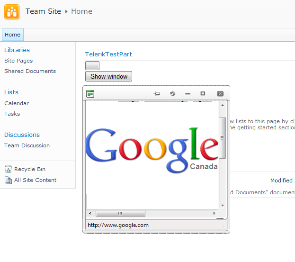Open the Tasks list
Image resolution: width=295 pixels, height=262 pixels.
pos(12,114)
